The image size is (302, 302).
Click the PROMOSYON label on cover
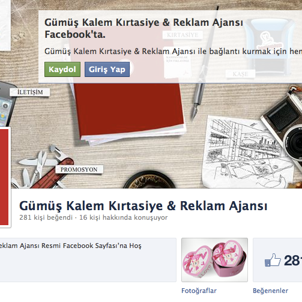[79, 169]
